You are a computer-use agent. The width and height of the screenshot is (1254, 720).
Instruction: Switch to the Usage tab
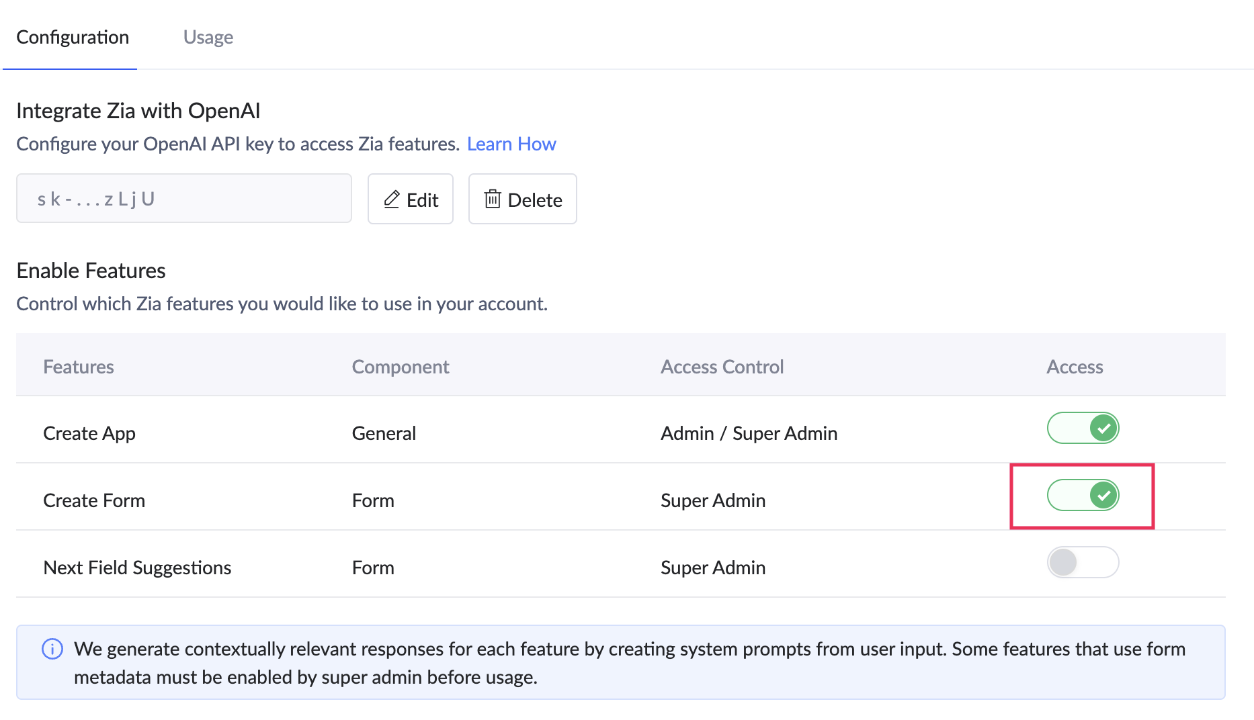pyautogui.click(x=208, y=37)
